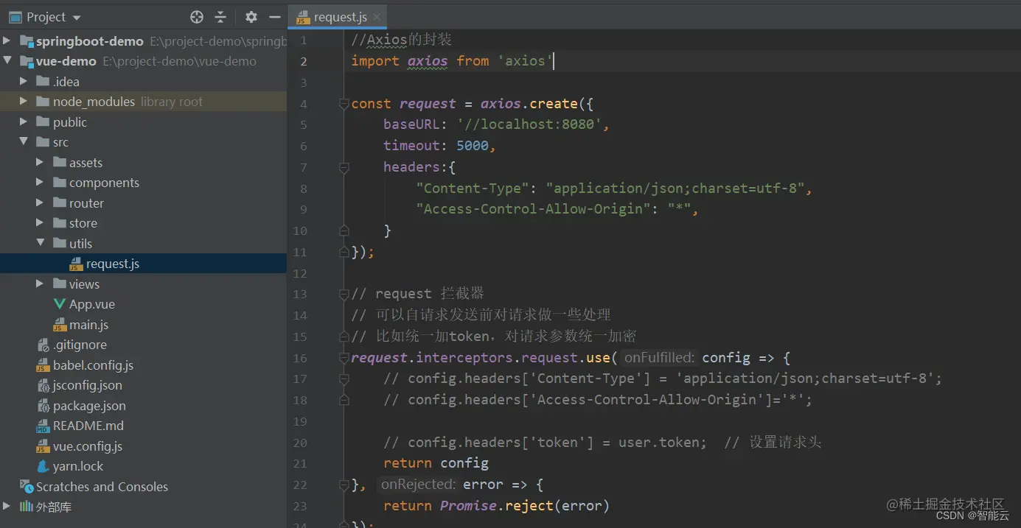Viewport: 1021px width, 528px height.
Task: Fold the axios.create block at line 4
Action: (x=344, y=104)
